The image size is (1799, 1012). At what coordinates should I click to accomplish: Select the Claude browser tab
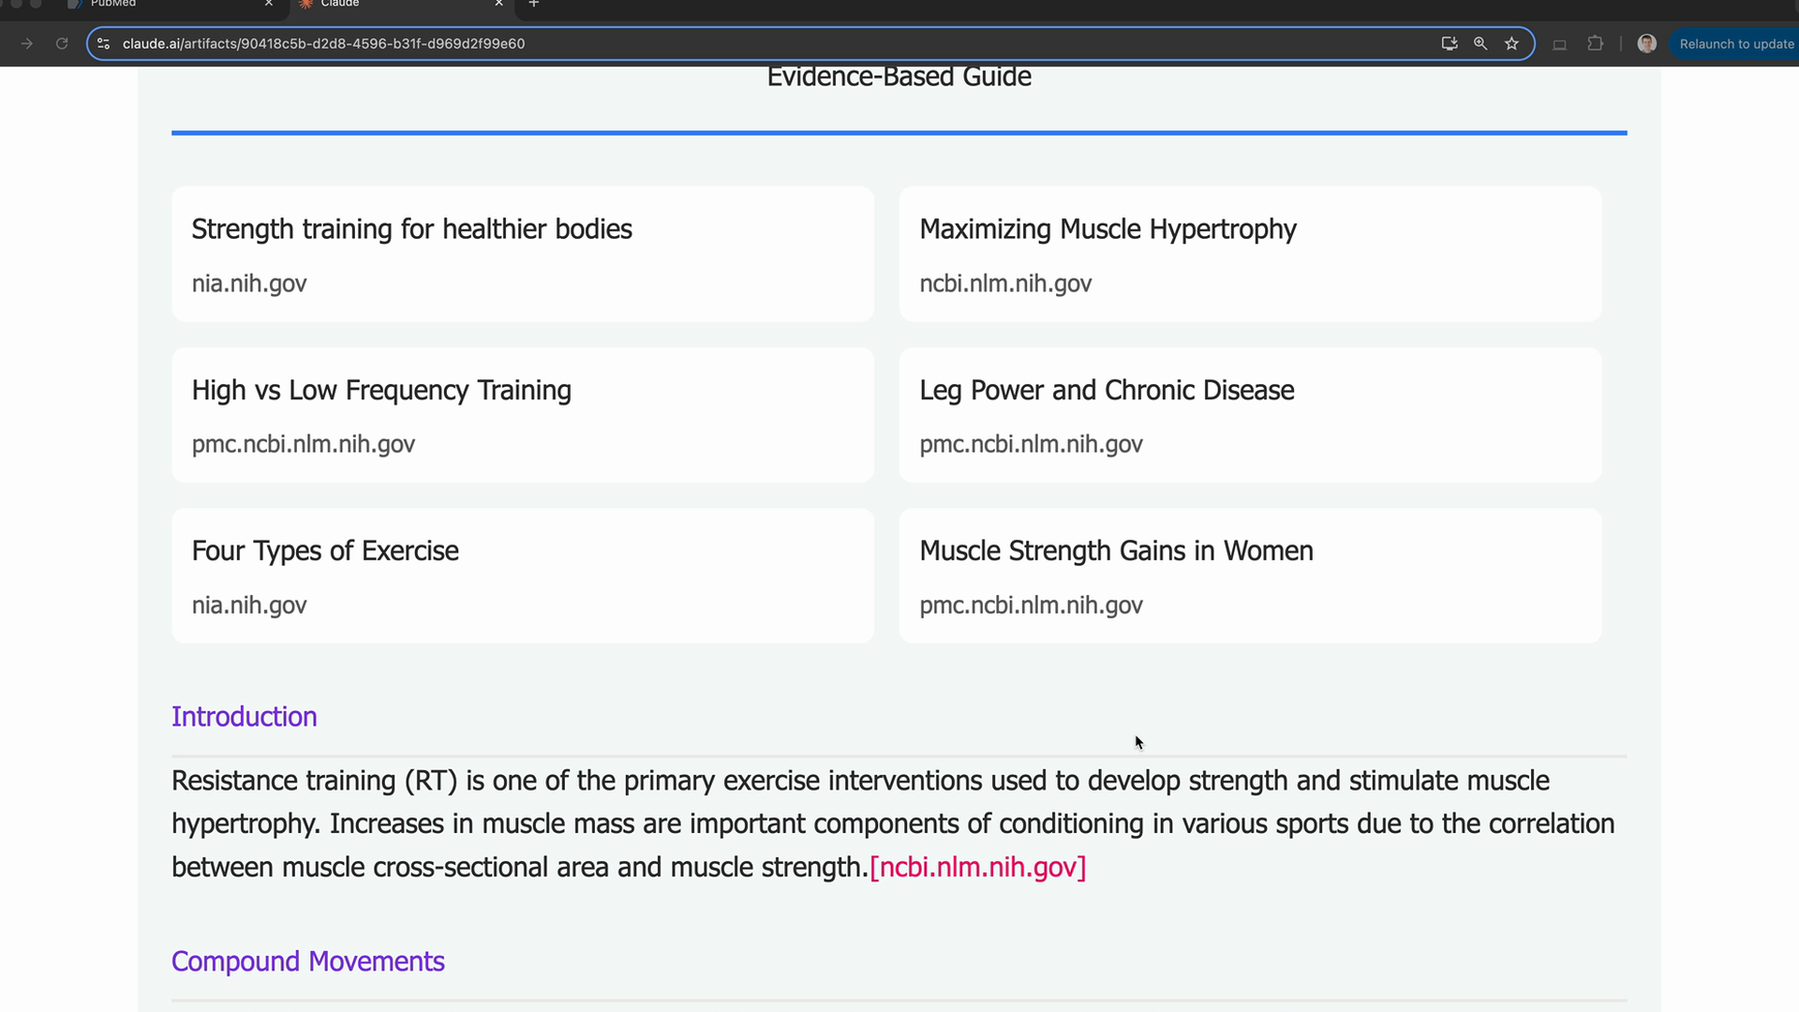394,4
